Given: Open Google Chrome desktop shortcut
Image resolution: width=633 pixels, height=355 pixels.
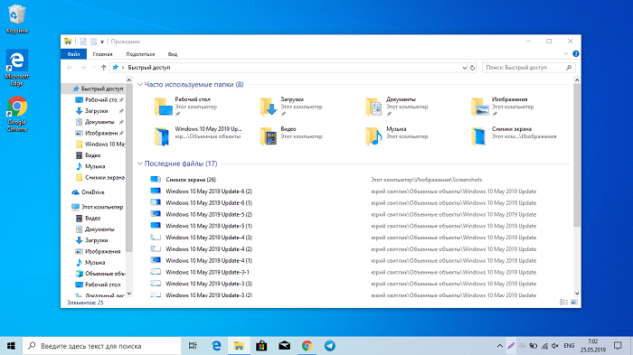Looking at the screenshot, I should (16, 114).
